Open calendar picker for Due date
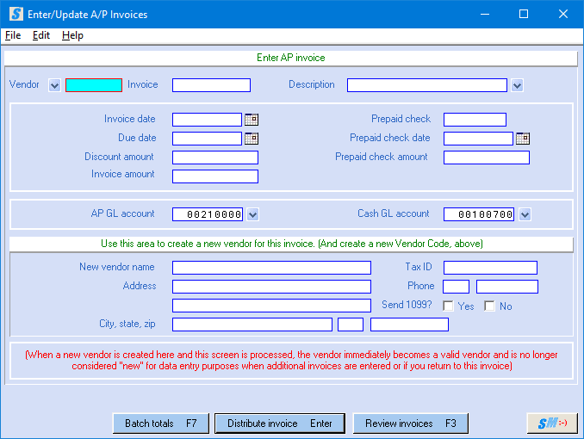This screenshot has width=584, height=439. 252,139
